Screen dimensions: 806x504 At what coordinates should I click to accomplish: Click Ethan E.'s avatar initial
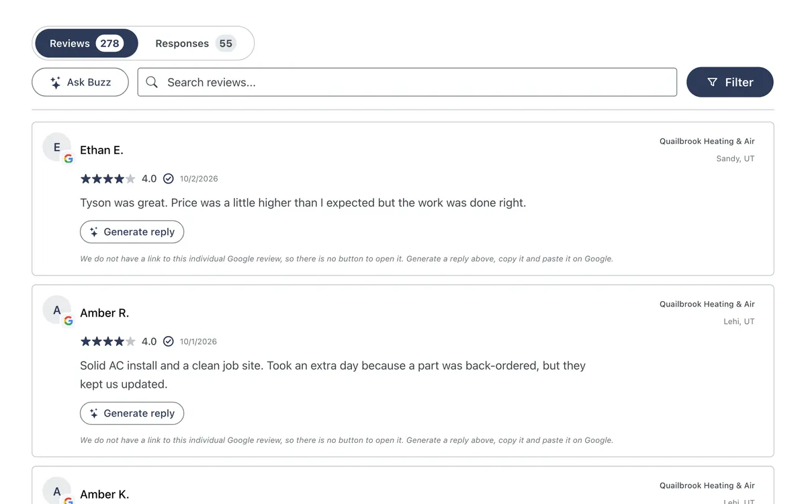57,147
